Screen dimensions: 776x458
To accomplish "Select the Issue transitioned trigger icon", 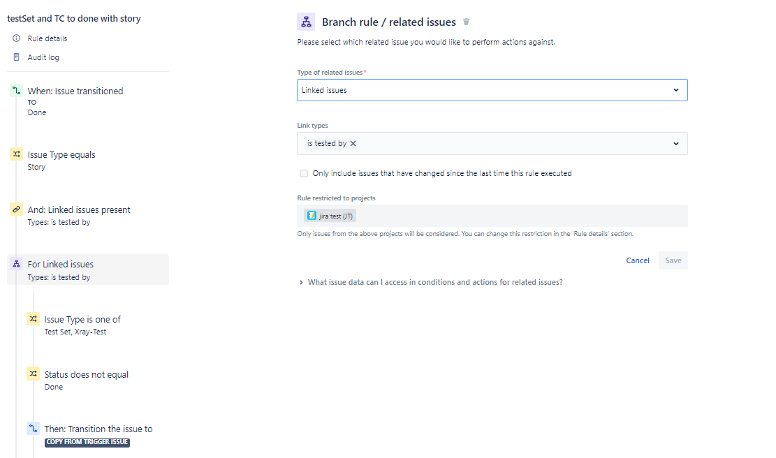I will [16, 91].
